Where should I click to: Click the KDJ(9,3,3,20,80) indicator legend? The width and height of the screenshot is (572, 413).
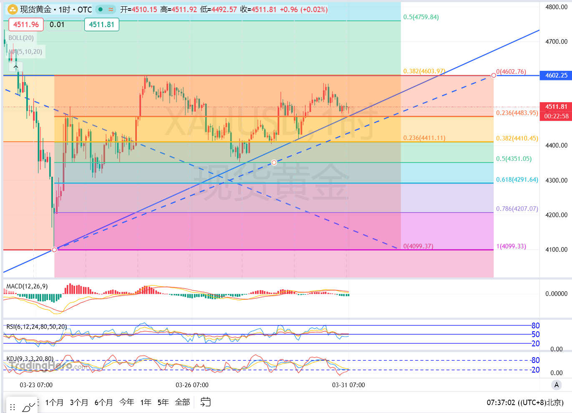[x=30, y=359]
